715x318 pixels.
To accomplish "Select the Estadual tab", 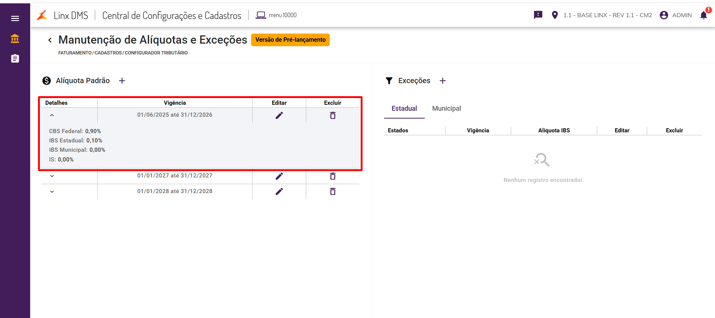I will pyautogui.click(x=404, y=108).
